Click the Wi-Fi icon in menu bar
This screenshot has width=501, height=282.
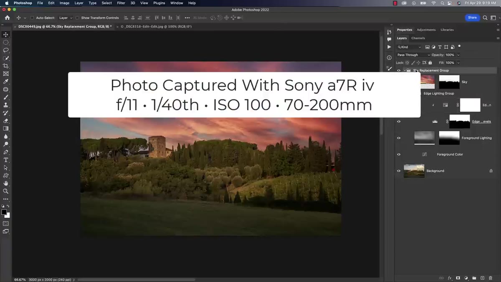(433, 3)
